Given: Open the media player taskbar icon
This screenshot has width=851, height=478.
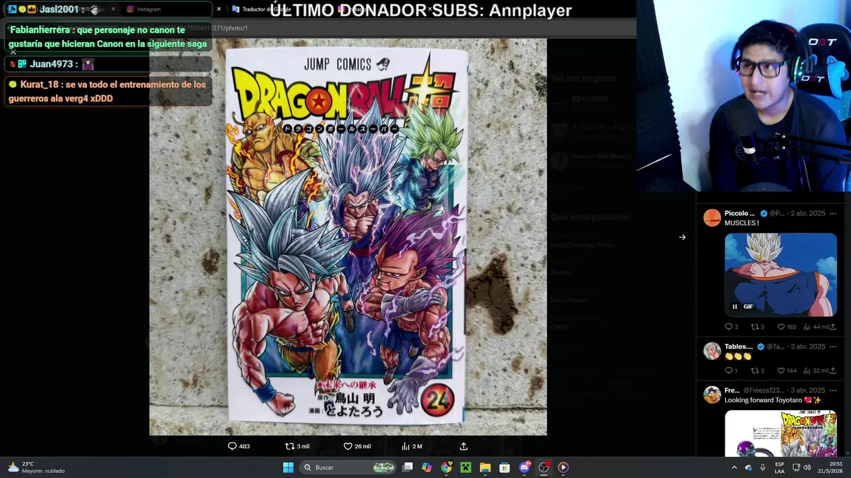Looking at the screenshot, I should (x=563, y=467).
